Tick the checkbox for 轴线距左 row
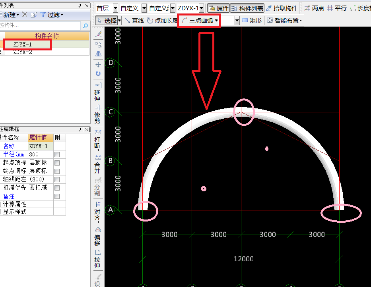Screen dimensions: 371x287 pos(57,180)
